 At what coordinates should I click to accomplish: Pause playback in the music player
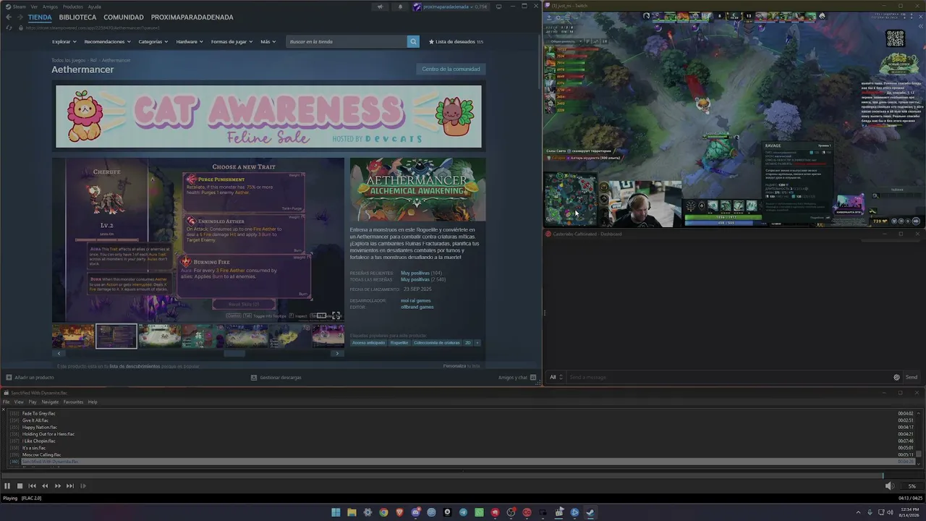point(7,486)
